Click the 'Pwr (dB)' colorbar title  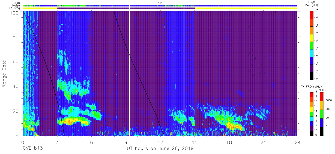pos(311,5)
